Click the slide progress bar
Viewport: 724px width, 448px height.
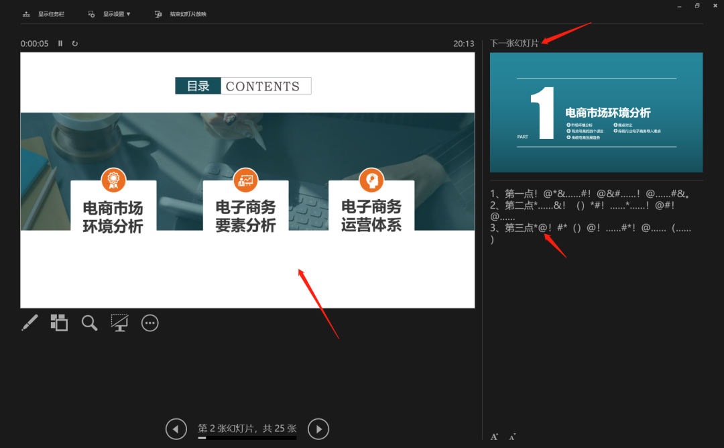coord(247,438)
